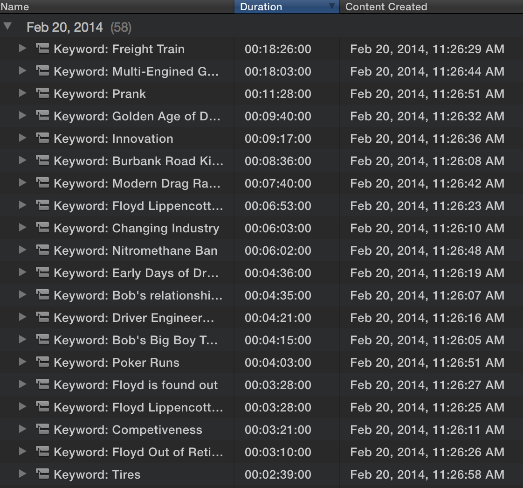The height and width of the screenshot is (488, 523).
Task: Click the "Keyword: Early Days of Dr…" name
Action: (x=136, y=273)
